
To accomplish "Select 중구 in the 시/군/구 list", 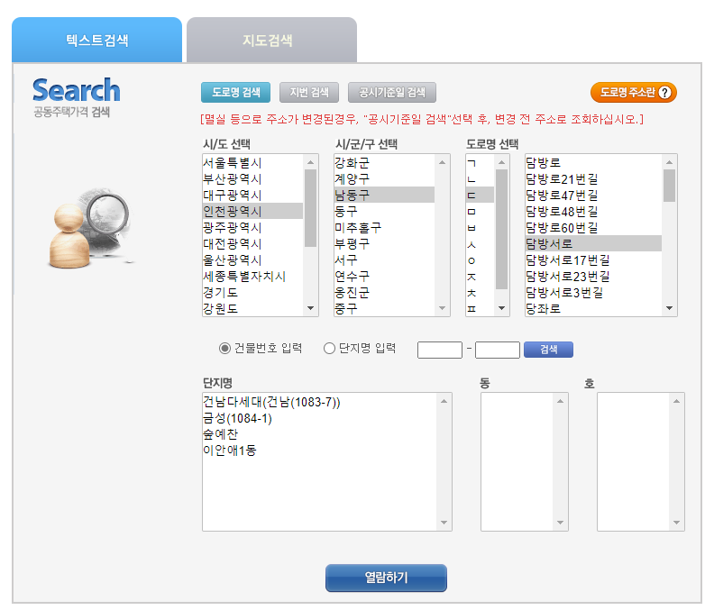I will click(384, 308).
